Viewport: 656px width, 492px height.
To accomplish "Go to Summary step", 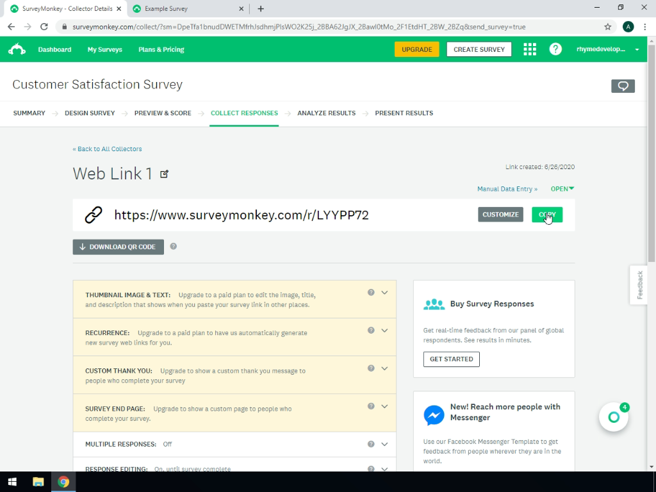I will point(29,113).
